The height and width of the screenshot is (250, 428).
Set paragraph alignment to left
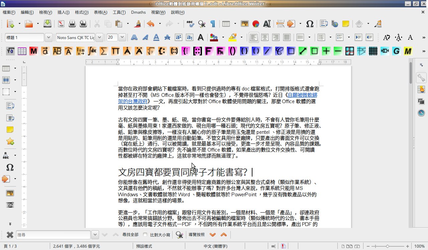tap(254, 37)
